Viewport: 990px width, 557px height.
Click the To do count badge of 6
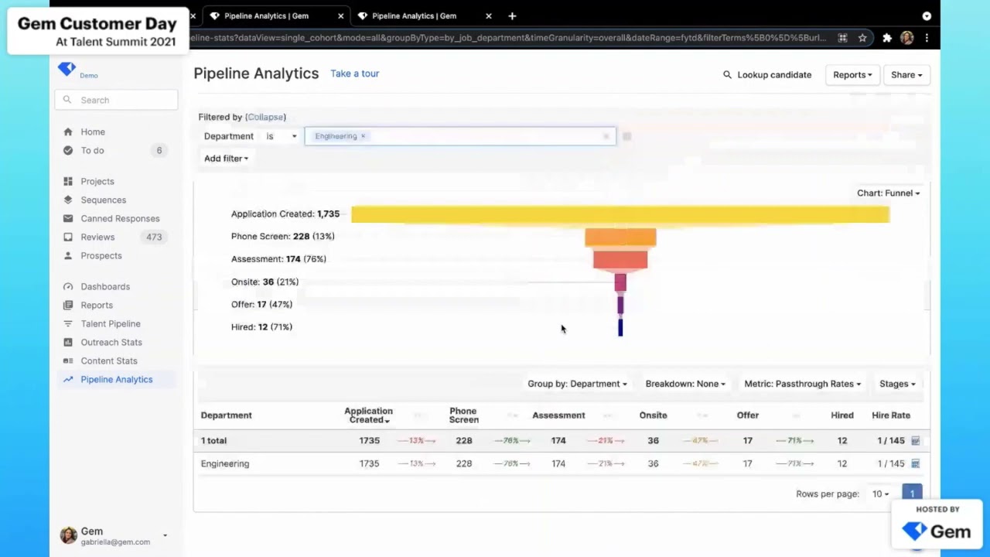[159, 150]
